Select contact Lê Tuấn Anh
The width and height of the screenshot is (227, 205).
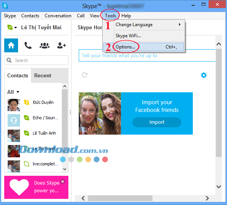(44, 133)
